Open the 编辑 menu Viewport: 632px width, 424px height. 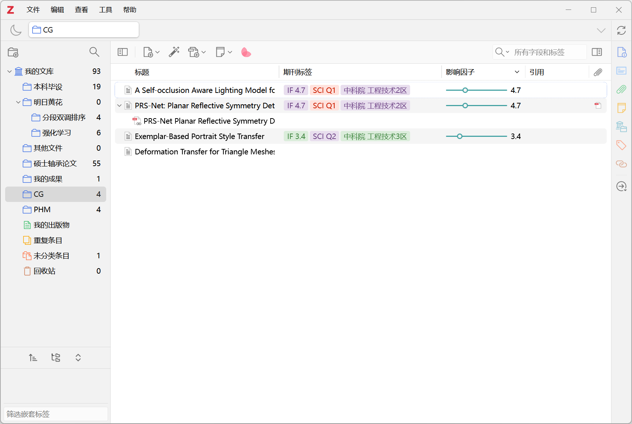click(x=57, y=10)
